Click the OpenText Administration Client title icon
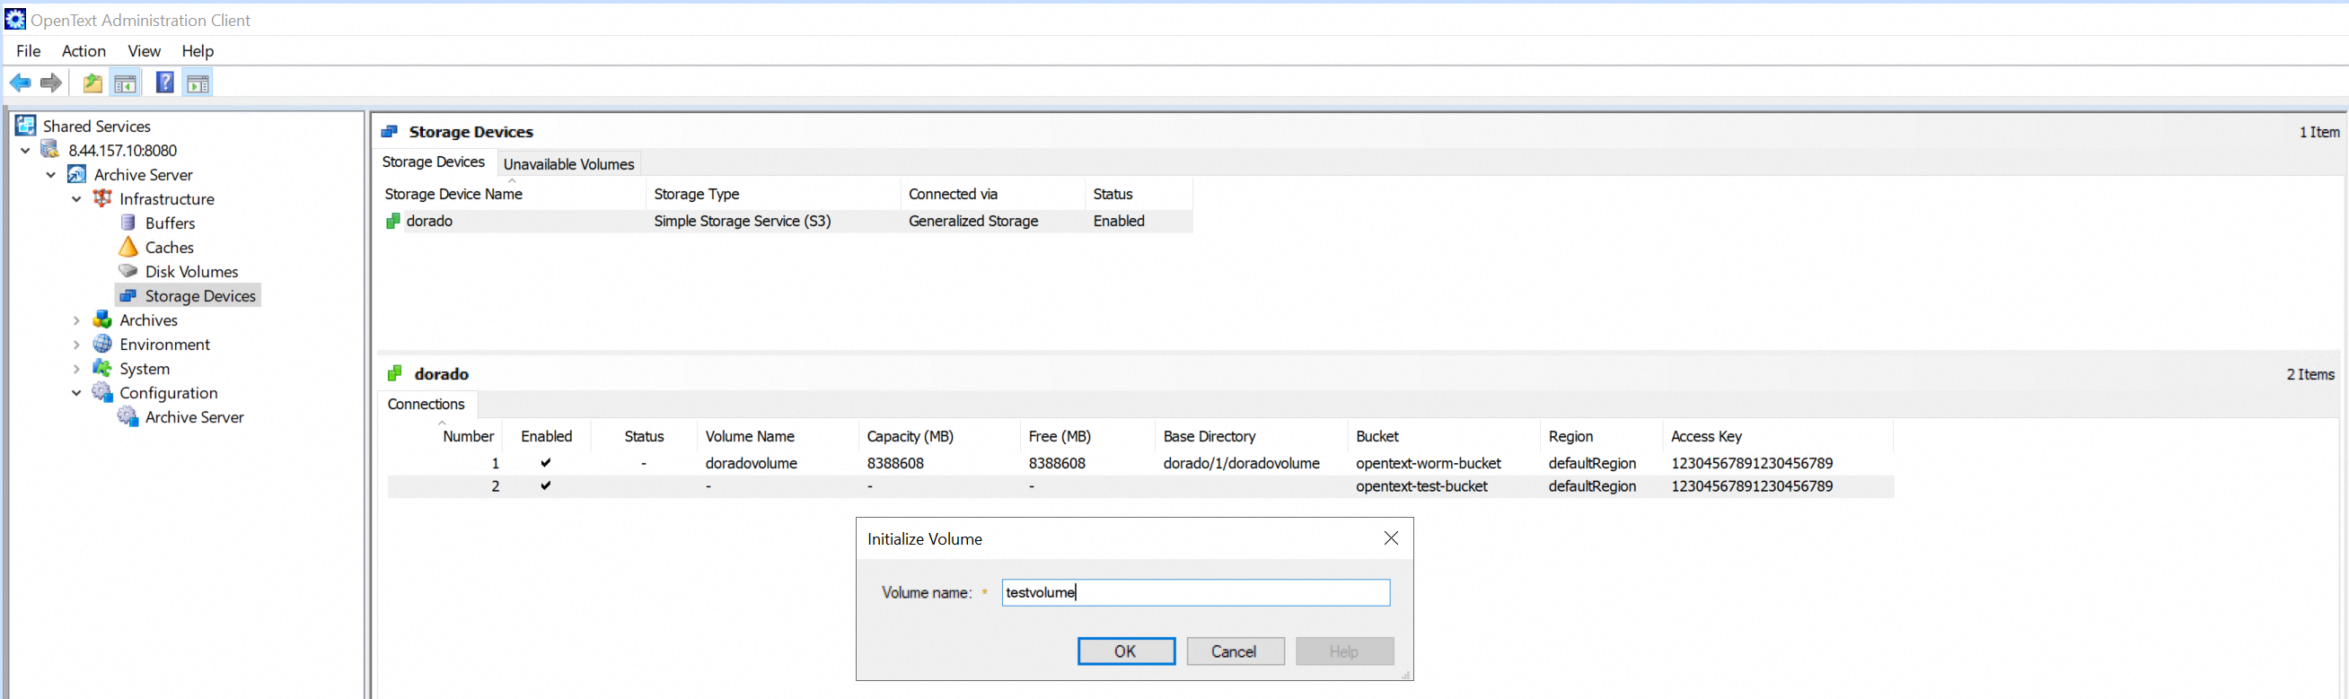The width and height of the screenshot is (2349, 699). (14, 19)
